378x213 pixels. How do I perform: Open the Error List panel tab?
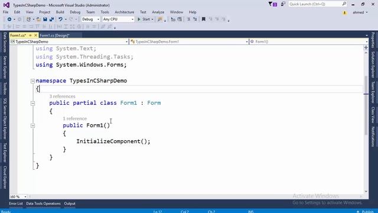[x=16, y=204]
